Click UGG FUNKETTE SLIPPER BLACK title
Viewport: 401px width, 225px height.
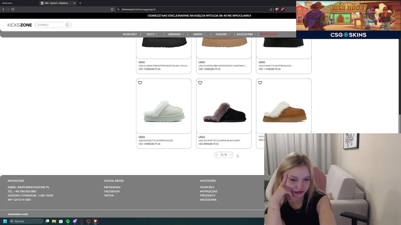pyautogui.click(x=275, y=66)
